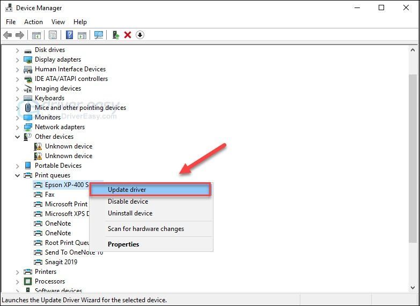Toggle the action pane toolbar icon
The height and width of the screenshot is (306, 420).
pos(82,35)
